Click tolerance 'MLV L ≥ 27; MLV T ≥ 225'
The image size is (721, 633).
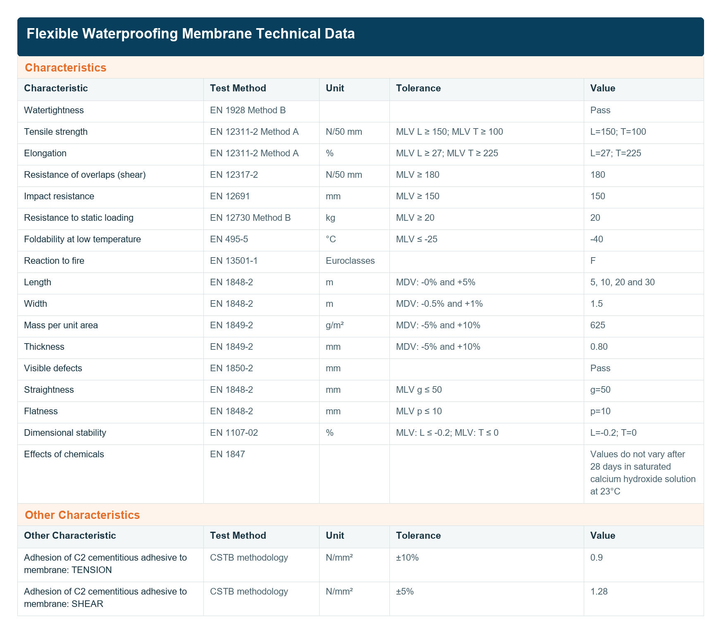pyautogui.click(x=447, y=153)
